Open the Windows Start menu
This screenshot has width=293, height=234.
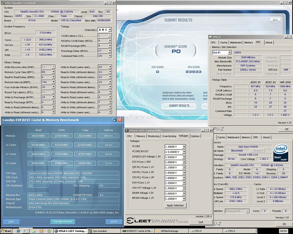point(6,231)
